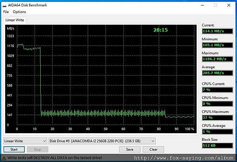Screen dimensions: 237x162
Task: Click the Current speed value 114.1 MB/s
Action: click(218, 31)
